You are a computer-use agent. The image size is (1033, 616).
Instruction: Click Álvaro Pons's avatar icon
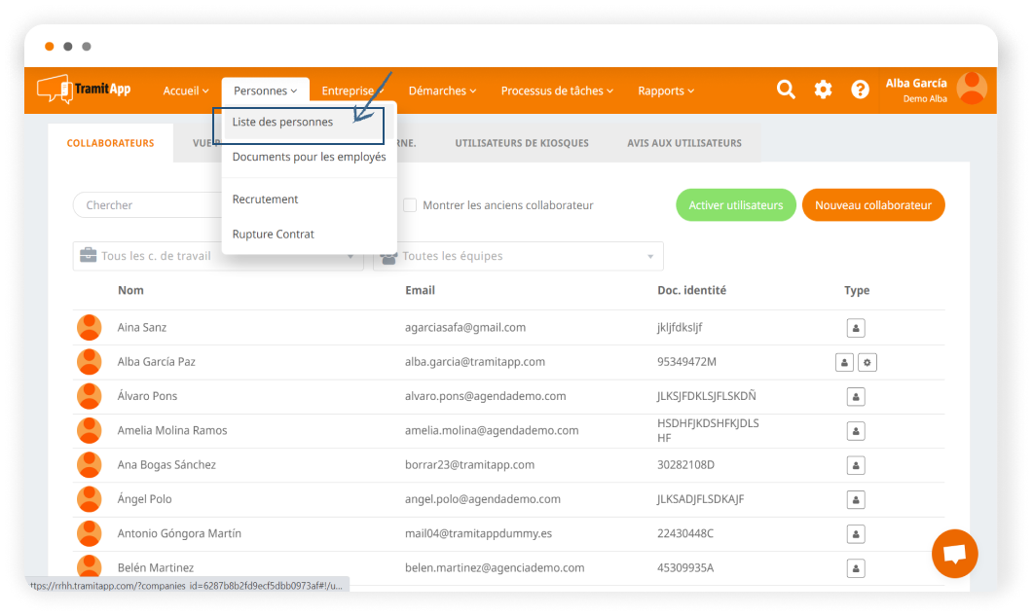[90, 396]
